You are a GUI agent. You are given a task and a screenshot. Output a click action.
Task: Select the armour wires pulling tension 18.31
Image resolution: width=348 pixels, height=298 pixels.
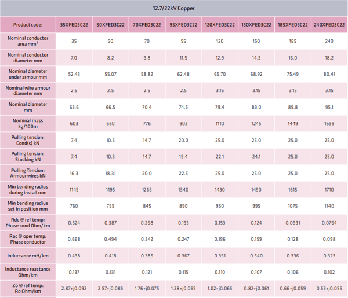point(110,173)
